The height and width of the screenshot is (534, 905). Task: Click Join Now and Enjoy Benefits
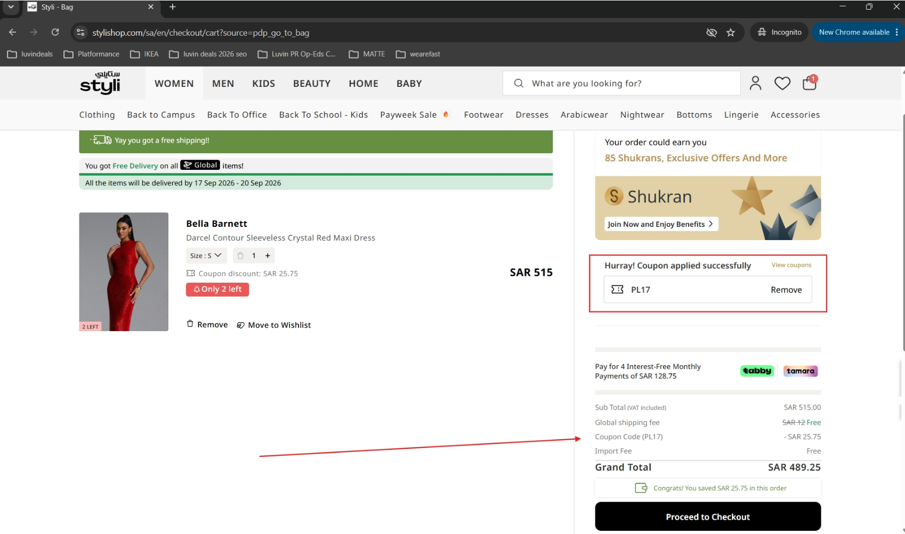pyautogui.click(x=661, y=224)
